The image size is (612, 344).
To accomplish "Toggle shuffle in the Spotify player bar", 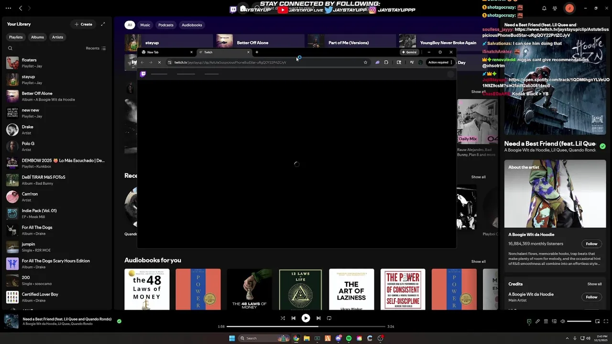I will tap(283, 318).
